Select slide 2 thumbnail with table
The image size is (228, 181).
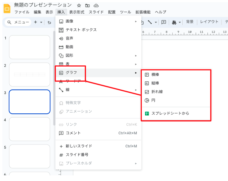(30, 74)
